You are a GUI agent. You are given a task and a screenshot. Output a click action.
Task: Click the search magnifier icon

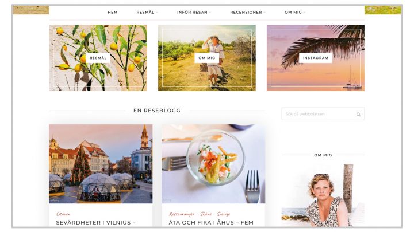pyautogui.click(x=358, y=115)
